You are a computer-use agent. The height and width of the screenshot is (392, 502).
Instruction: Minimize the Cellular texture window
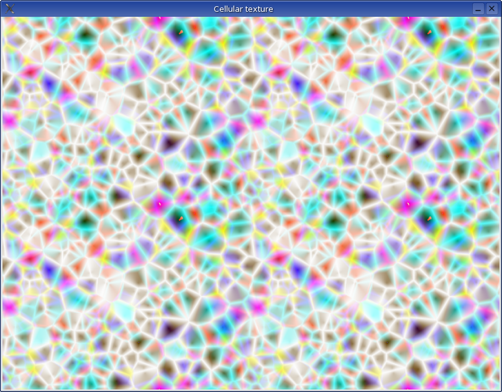tap(478, 9)
